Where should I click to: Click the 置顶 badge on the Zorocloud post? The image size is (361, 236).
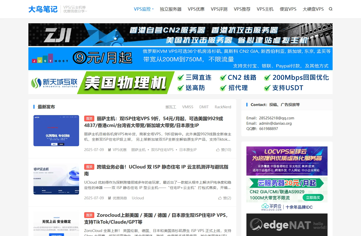pos(89,215)
